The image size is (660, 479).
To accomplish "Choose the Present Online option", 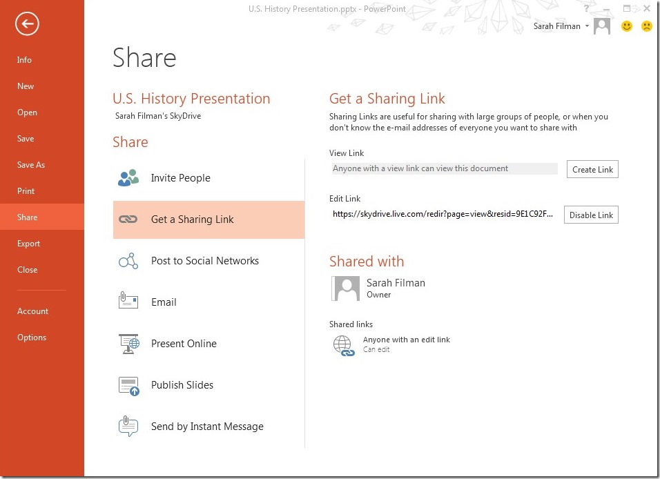I will [x=208, y=344].
